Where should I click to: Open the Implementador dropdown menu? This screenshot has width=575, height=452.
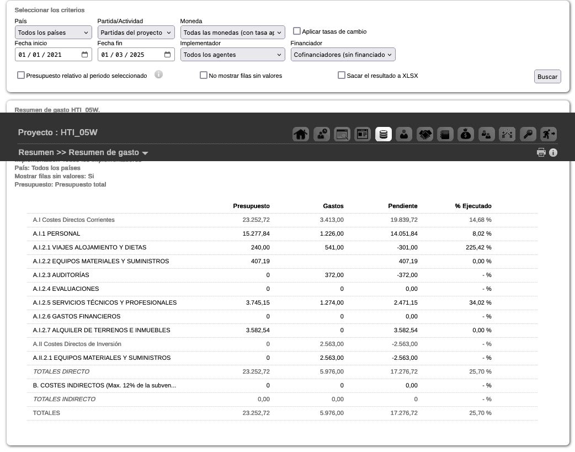[232, 55]
